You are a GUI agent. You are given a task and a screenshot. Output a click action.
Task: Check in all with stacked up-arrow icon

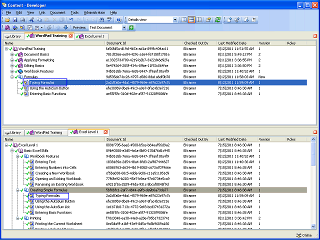237,20
